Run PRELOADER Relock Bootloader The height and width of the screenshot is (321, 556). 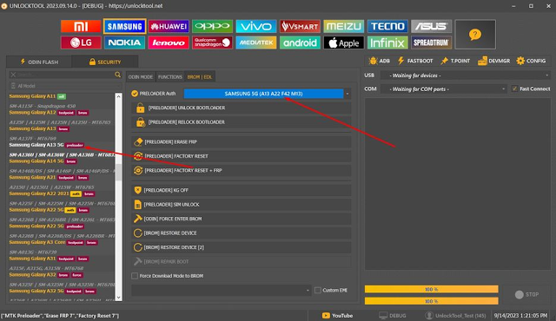(242, 122)
